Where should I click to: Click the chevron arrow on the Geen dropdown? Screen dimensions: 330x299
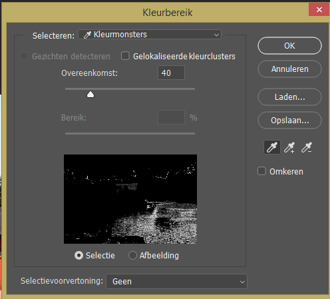pyautogui.click(x=242, y=282)
